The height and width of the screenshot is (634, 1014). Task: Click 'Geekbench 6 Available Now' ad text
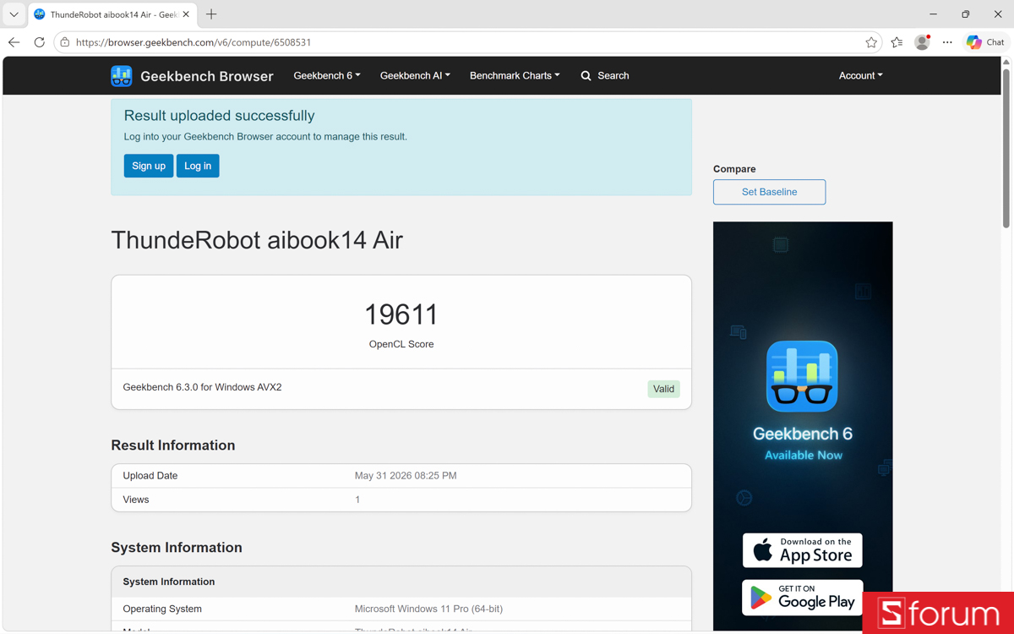click(x=803, y=443)
